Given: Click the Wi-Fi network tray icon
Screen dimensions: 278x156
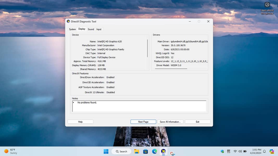Looking at the screenshot, I should pos(235,151).
